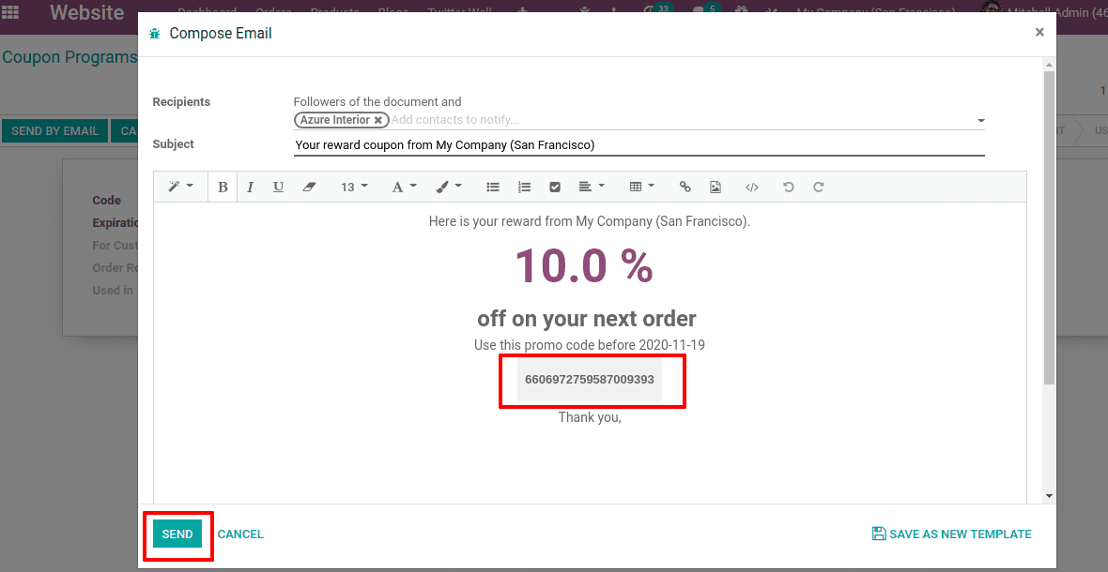
Task: Click the Add contacts to notify field
Action: (681, 120)
